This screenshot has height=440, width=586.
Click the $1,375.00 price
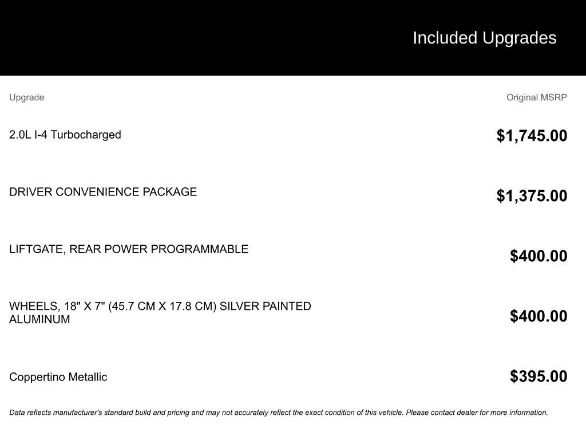point(532,196)
